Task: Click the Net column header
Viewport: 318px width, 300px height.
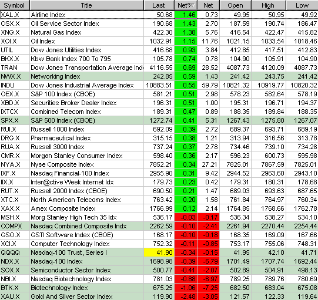Action: (x=209, y=5)
